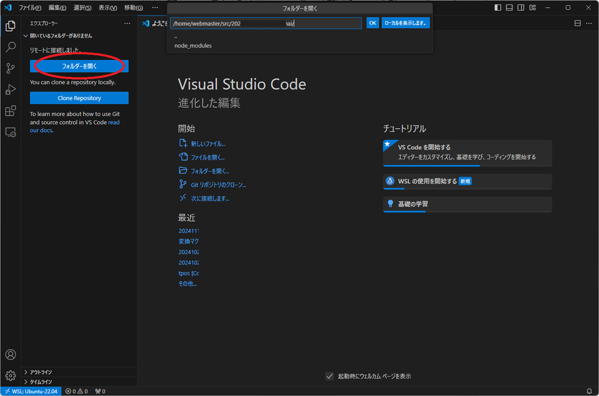Open the WSL の使用を開始する tutorial
The width and height of the screenshot is (599, 396).
point(467,181)
